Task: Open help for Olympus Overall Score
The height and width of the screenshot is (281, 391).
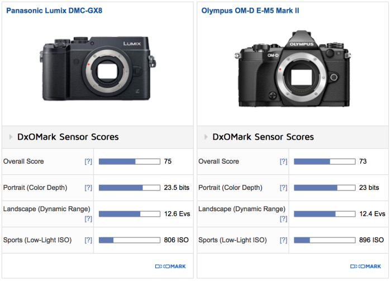Action: click(283, 161)
